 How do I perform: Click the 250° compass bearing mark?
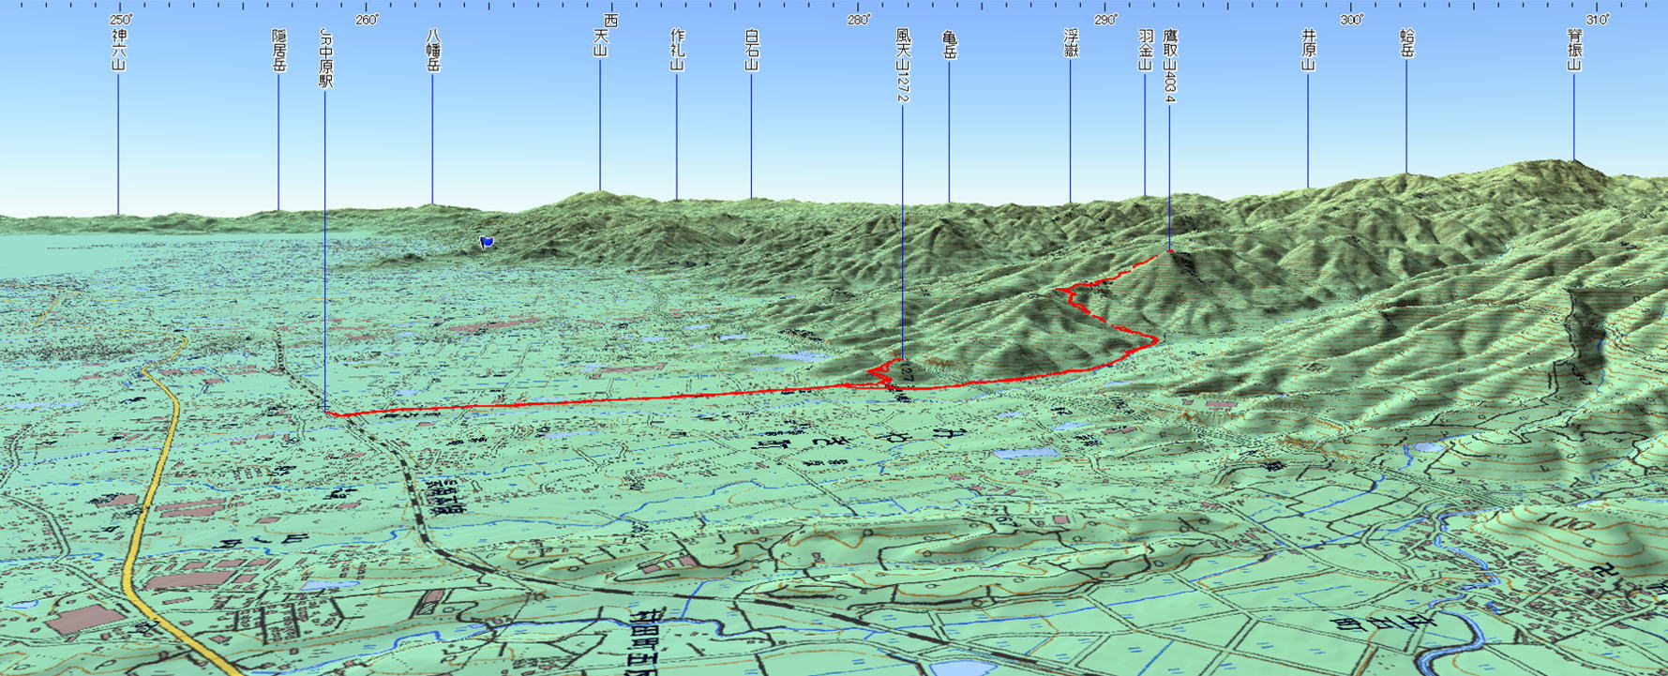tap(120, 20)
